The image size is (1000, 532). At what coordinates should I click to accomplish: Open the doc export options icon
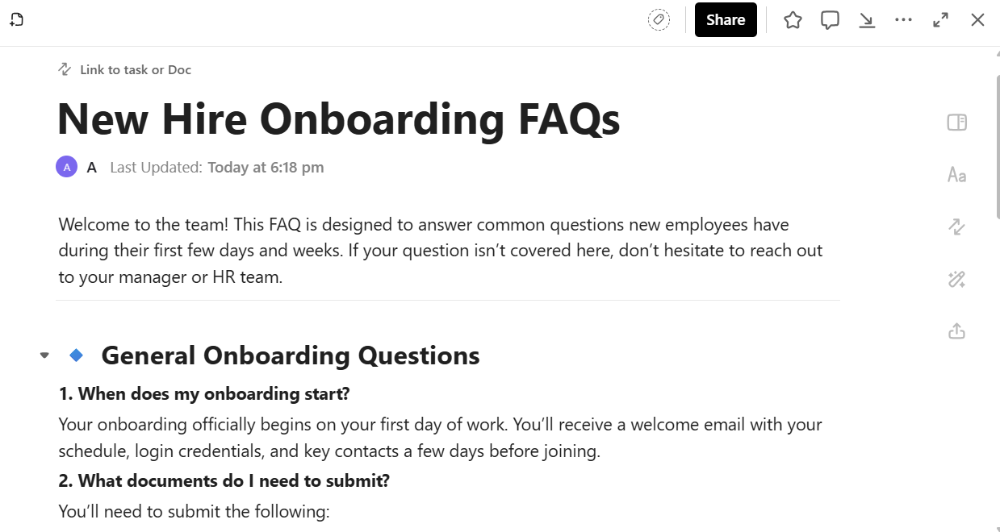(866, 19)
